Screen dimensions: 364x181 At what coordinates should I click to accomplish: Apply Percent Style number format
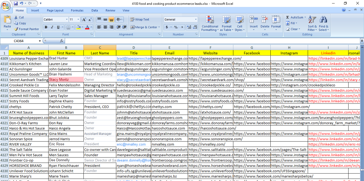click(x=176, y=27)
